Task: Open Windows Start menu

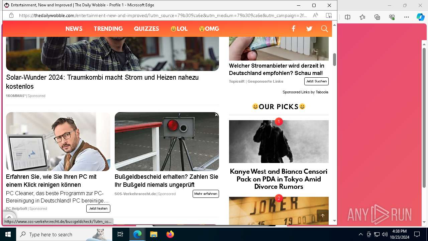Action: pos(8,234)
